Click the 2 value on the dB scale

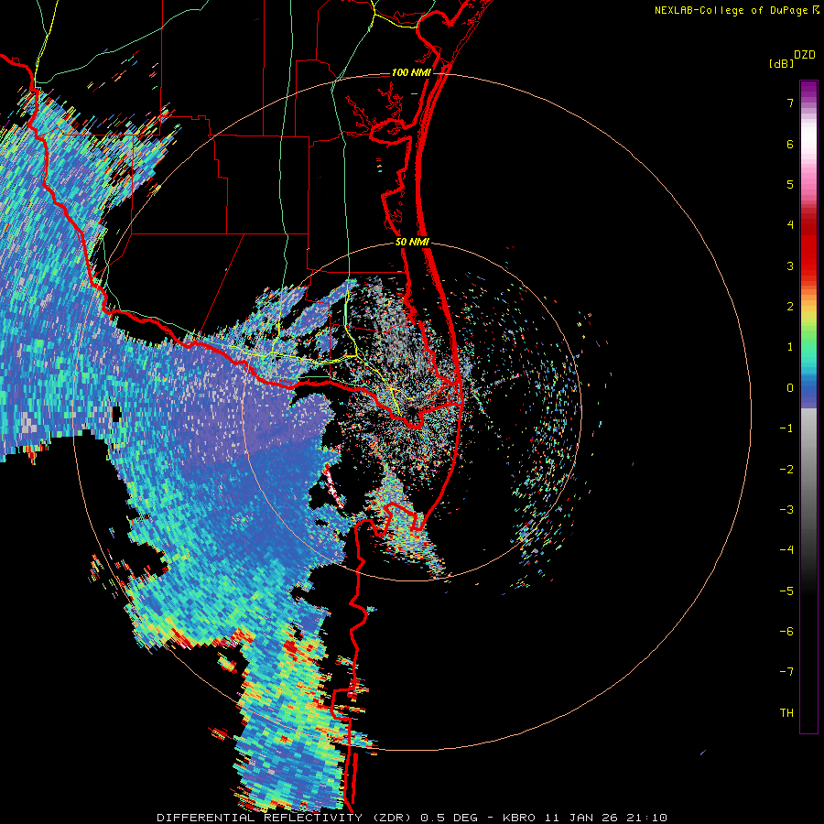point(790,307)
